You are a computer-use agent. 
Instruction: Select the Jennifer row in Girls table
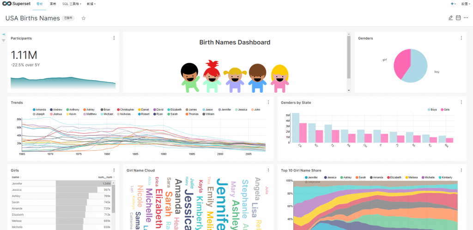tap(61, 183)
